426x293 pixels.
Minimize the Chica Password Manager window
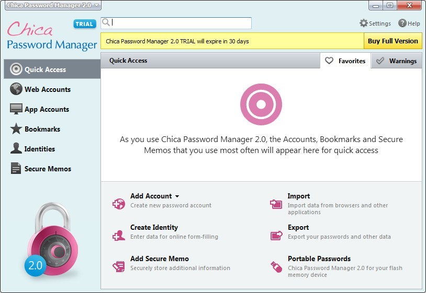click(x=376, y=5)
